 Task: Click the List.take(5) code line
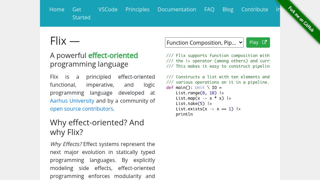(194, 103)
